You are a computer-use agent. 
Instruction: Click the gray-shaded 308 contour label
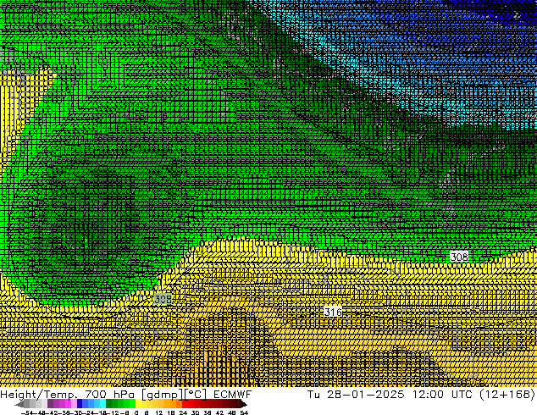163,299
